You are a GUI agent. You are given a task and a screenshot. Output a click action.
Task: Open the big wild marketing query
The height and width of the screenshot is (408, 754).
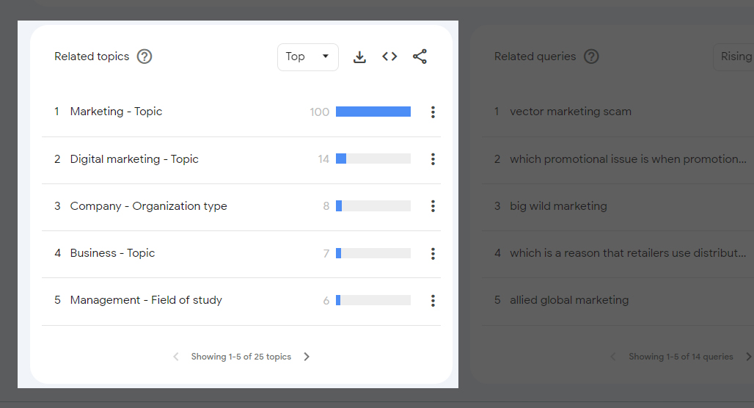click(558, 206)
